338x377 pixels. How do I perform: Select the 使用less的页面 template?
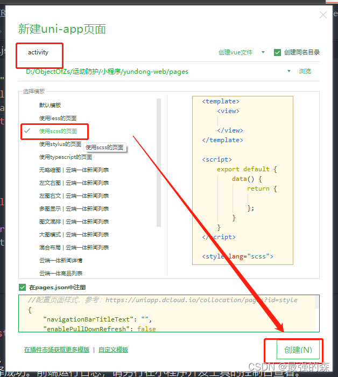pyautogui.click(x=58, y=118)
